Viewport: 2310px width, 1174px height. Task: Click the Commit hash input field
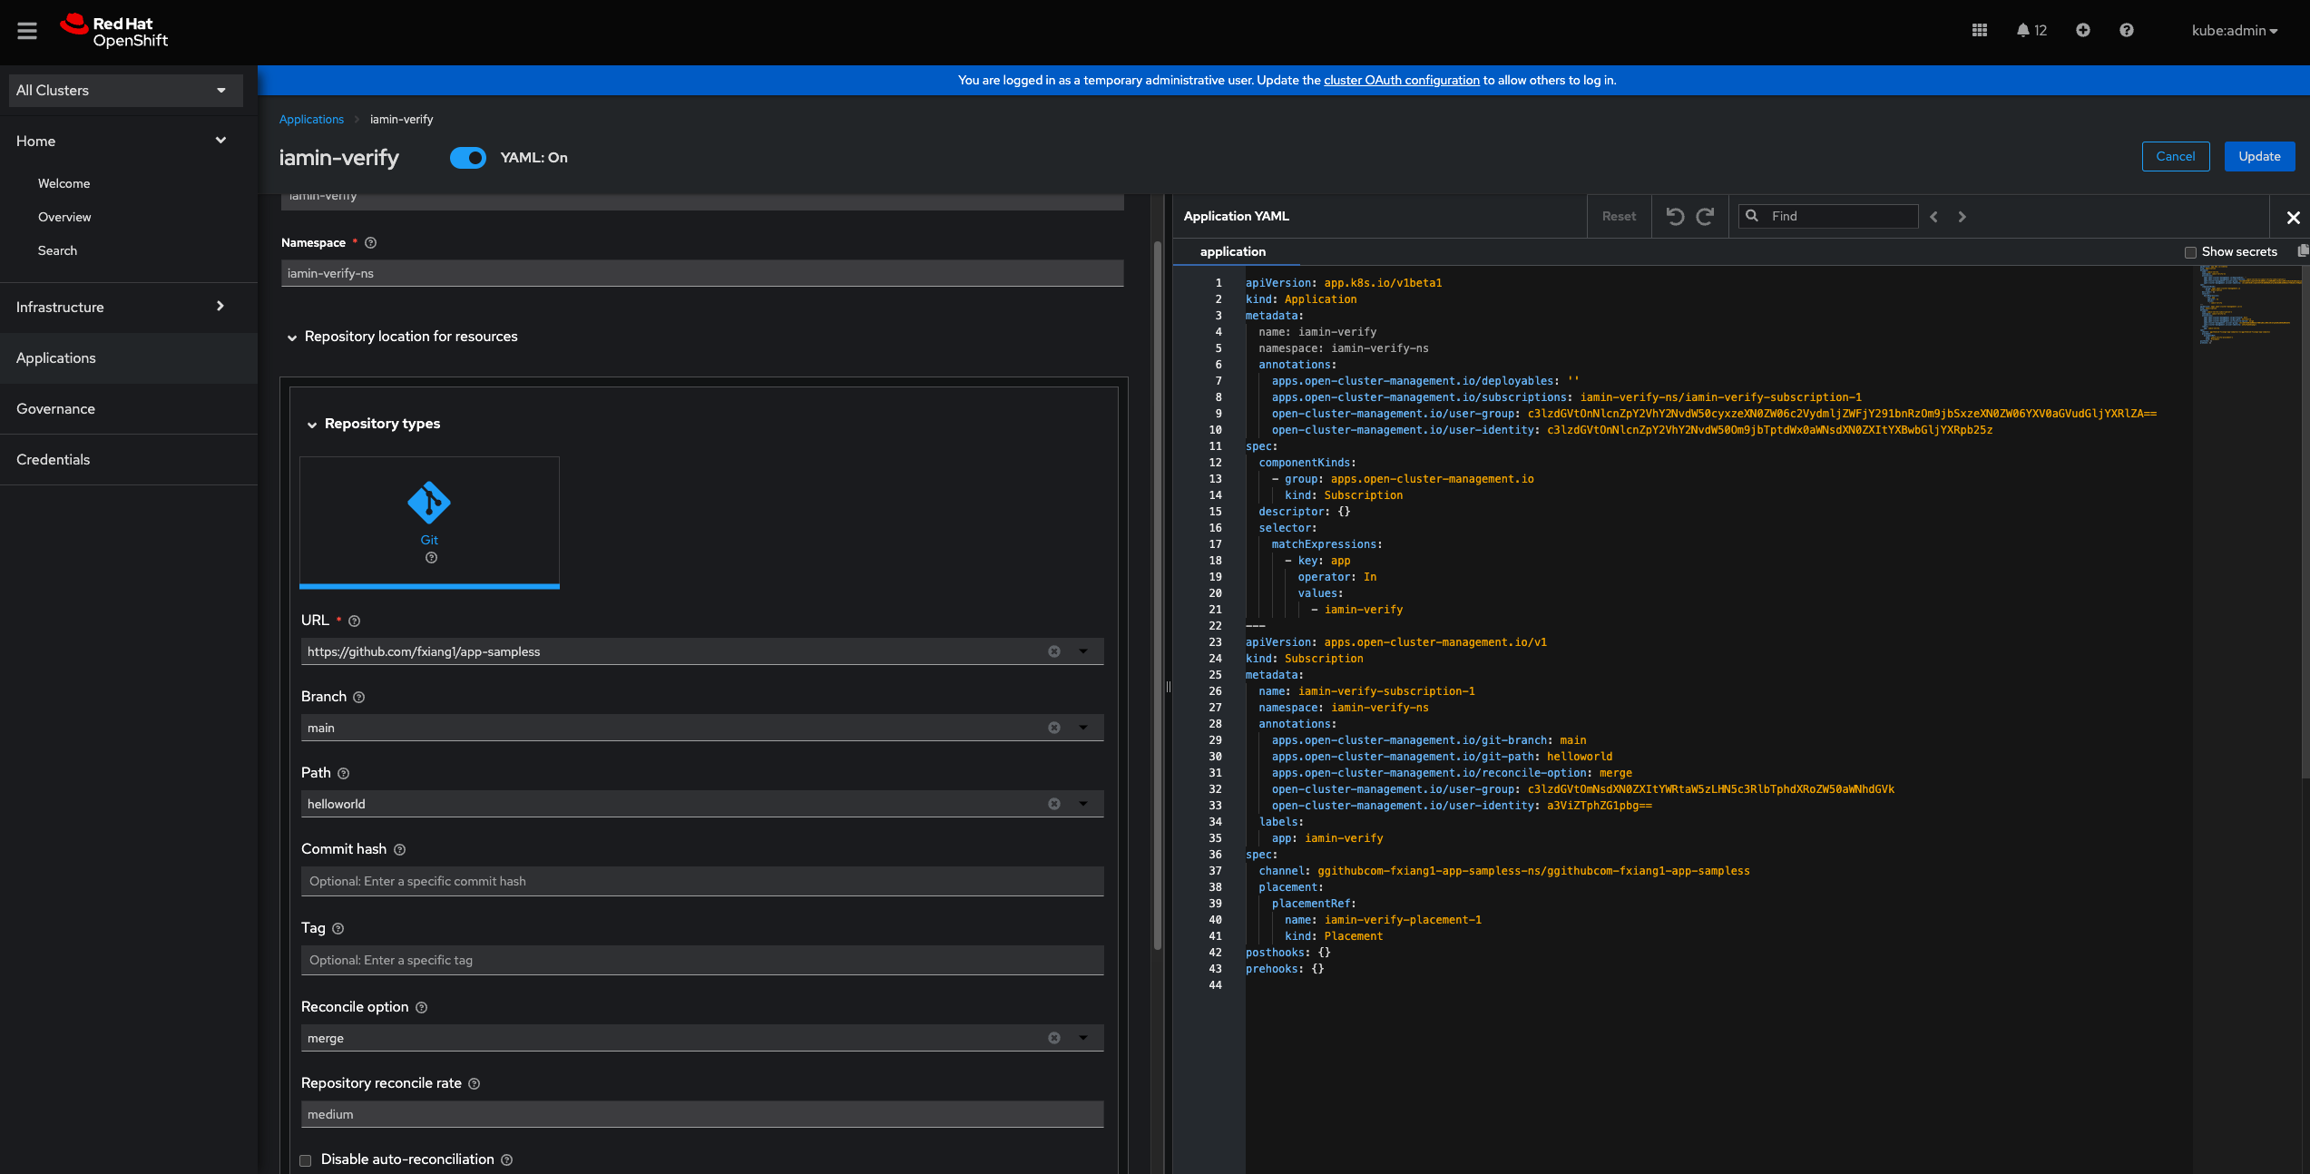(x=701, y=881)
